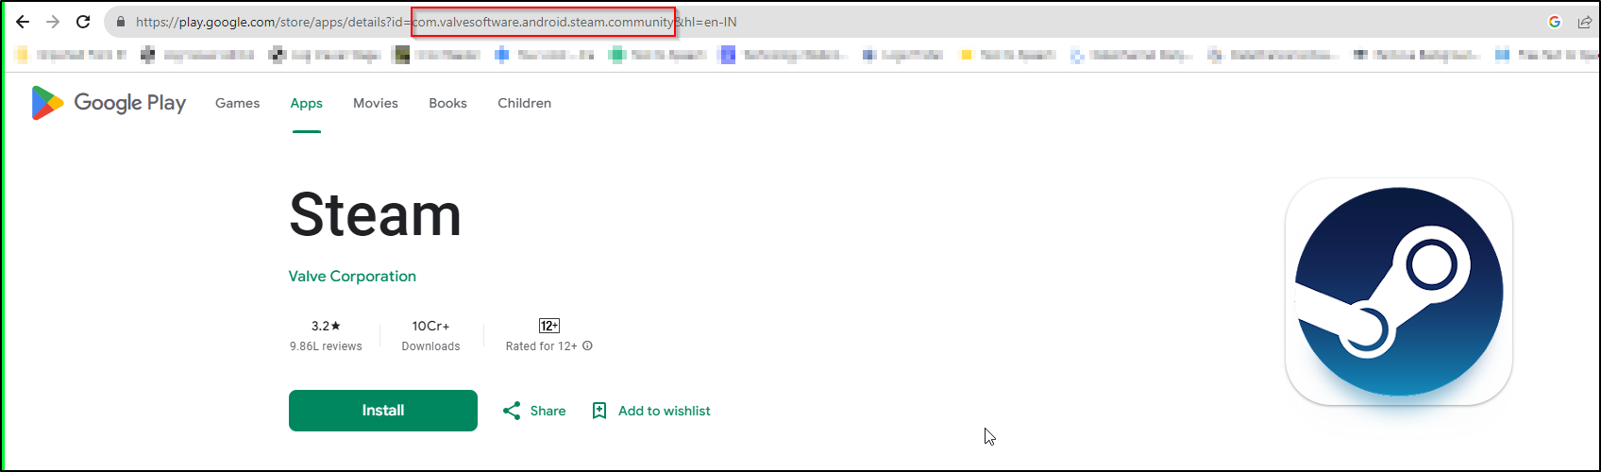Click the Rated for 12+ text
The image size is (1601, 472).
click(x=541, y=346)
